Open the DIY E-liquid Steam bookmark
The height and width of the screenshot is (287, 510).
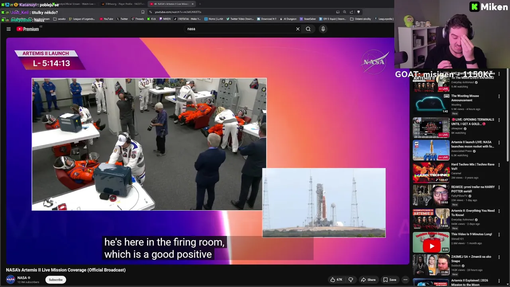(x=332, y=19)
